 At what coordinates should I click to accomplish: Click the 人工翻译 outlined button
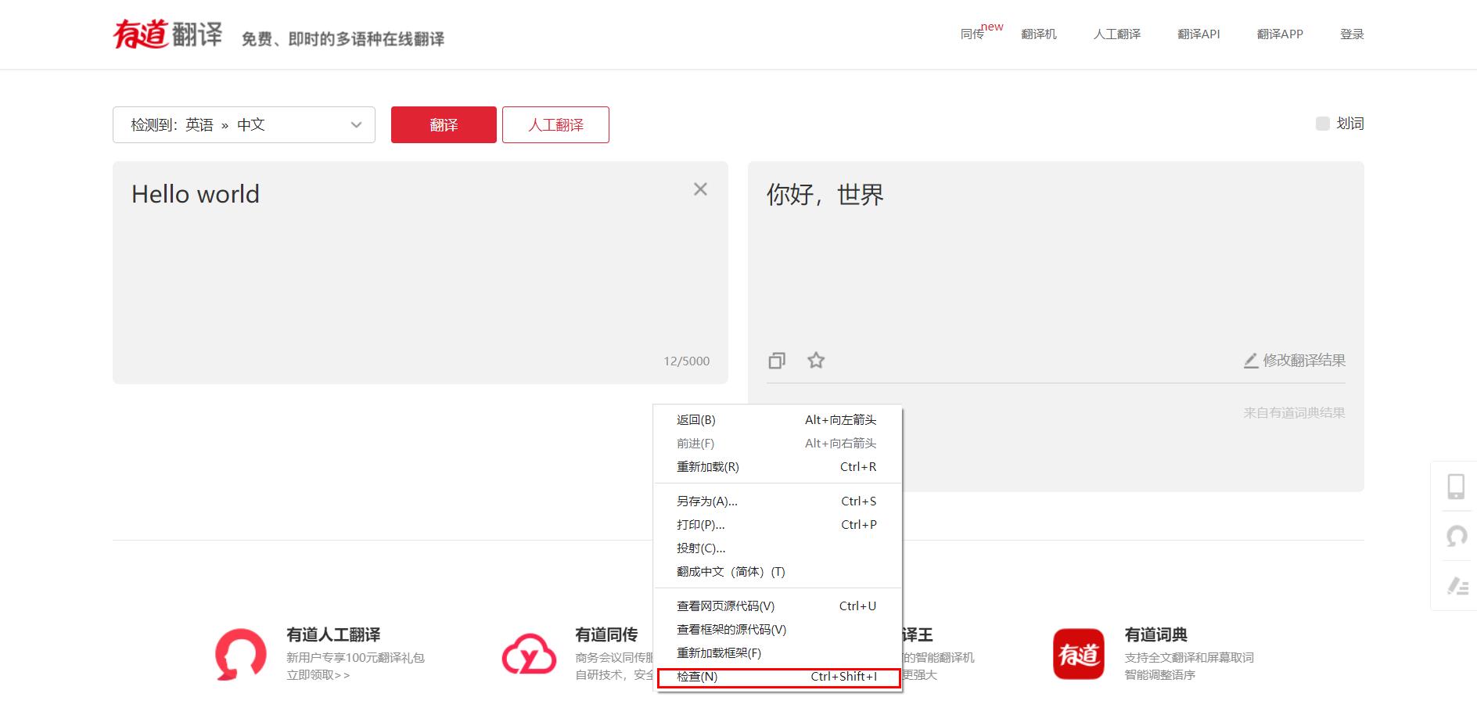coord(555,125)
